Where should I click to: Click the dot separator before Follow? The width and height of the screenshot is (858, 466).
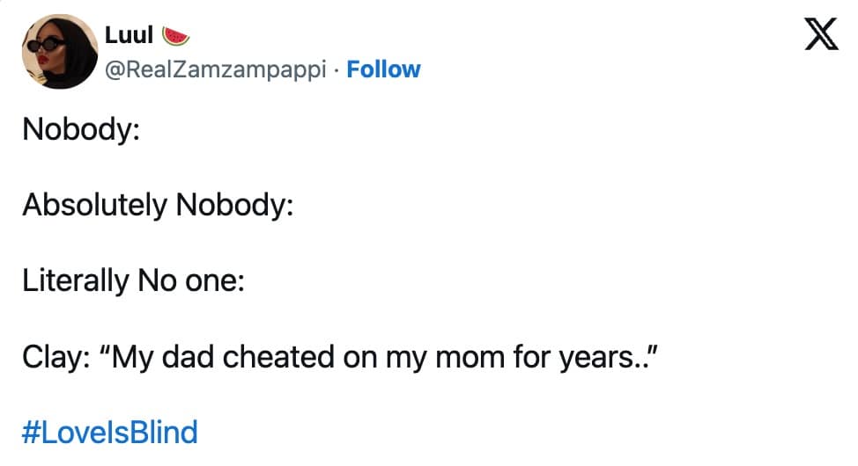340,69
